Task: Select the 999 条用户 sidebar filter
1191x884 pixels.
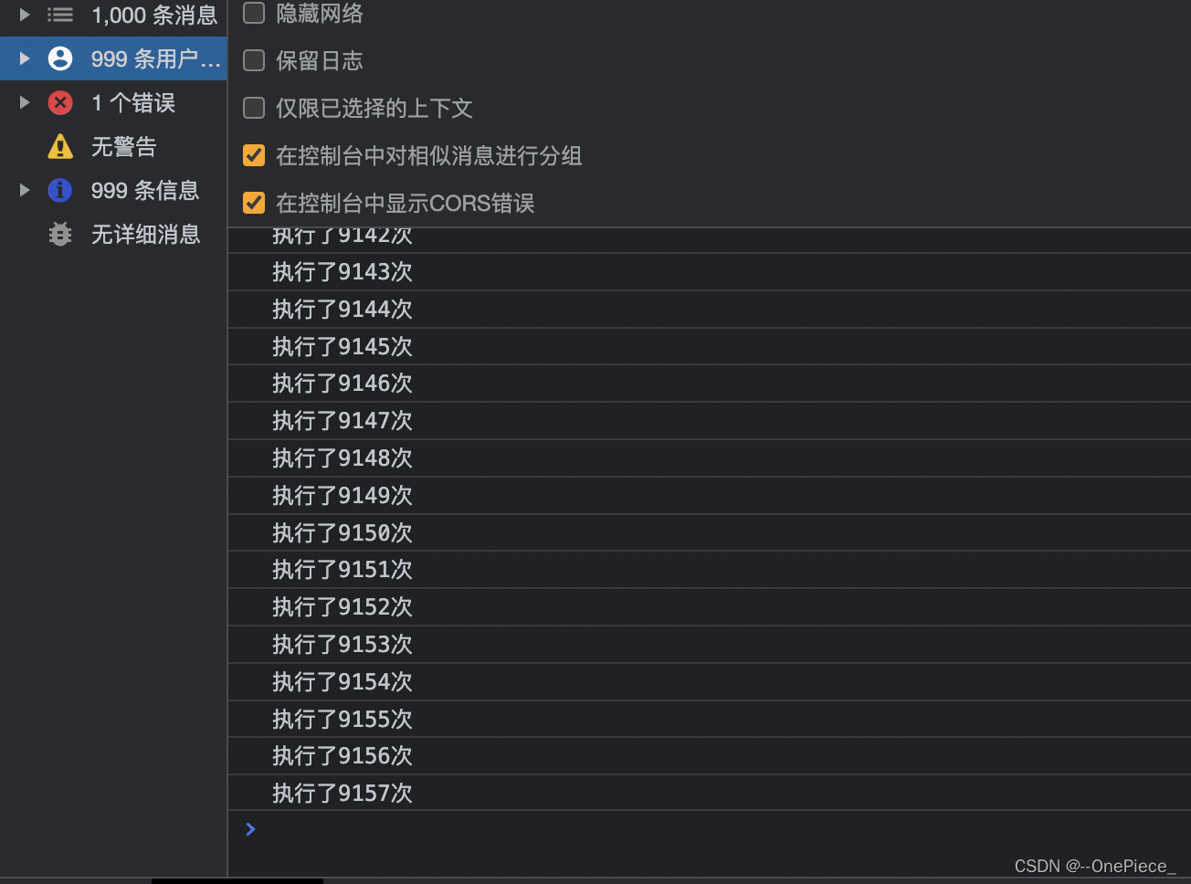Action: (113, 58)
